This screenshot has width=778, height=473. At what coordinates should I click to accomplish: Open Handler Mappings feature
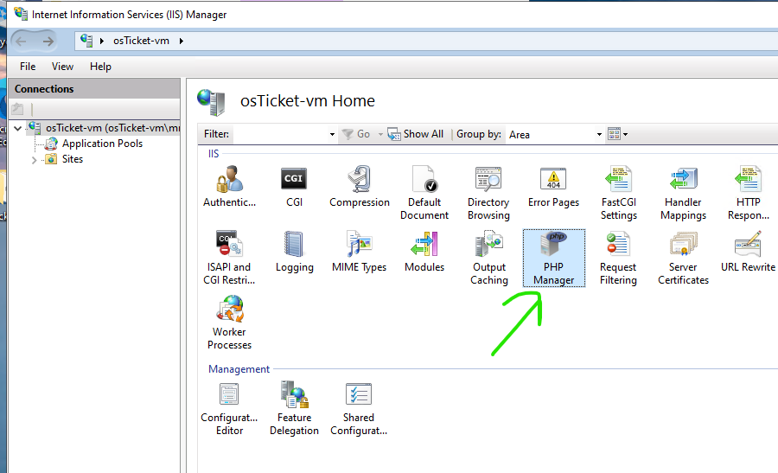[683, 193]
